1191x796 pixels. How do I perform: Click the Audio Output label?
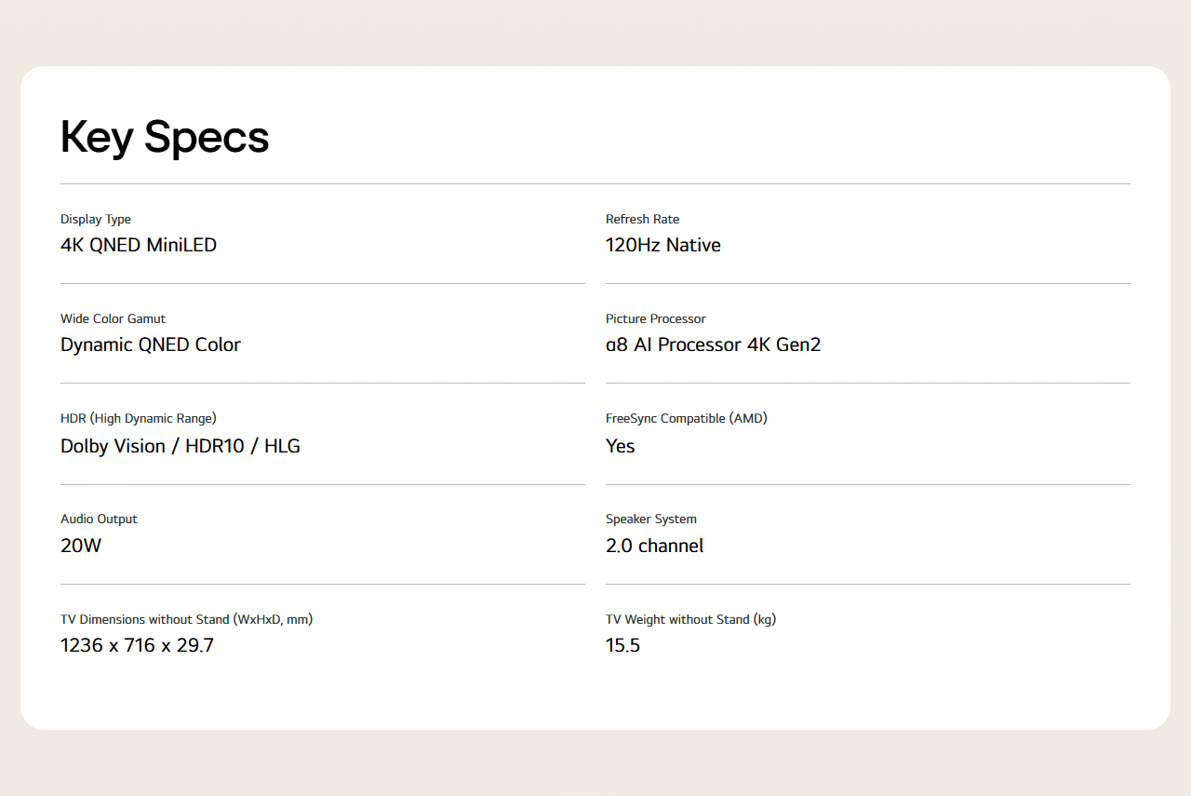click(x=99, y=519)
